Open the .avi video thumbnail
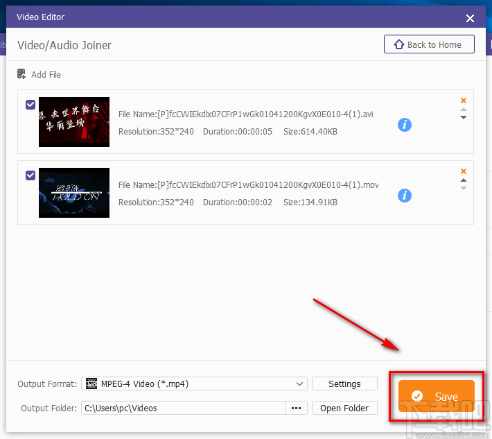This screenshot has height=439, width=492. pos(74,122)
